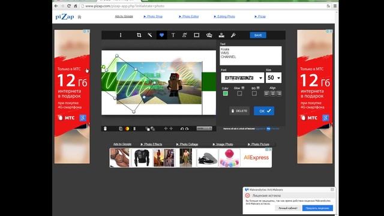Click the redo arrow icon
This screenshot has height=216, width=384.
[x=187, y=128]
